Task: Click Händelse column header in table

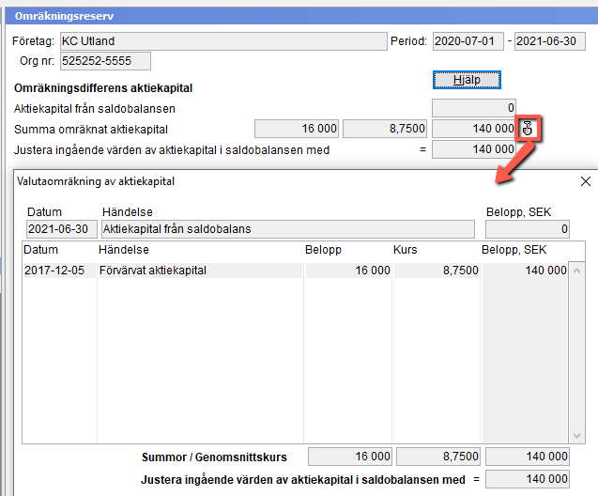Action: click(x=124, y=250)
